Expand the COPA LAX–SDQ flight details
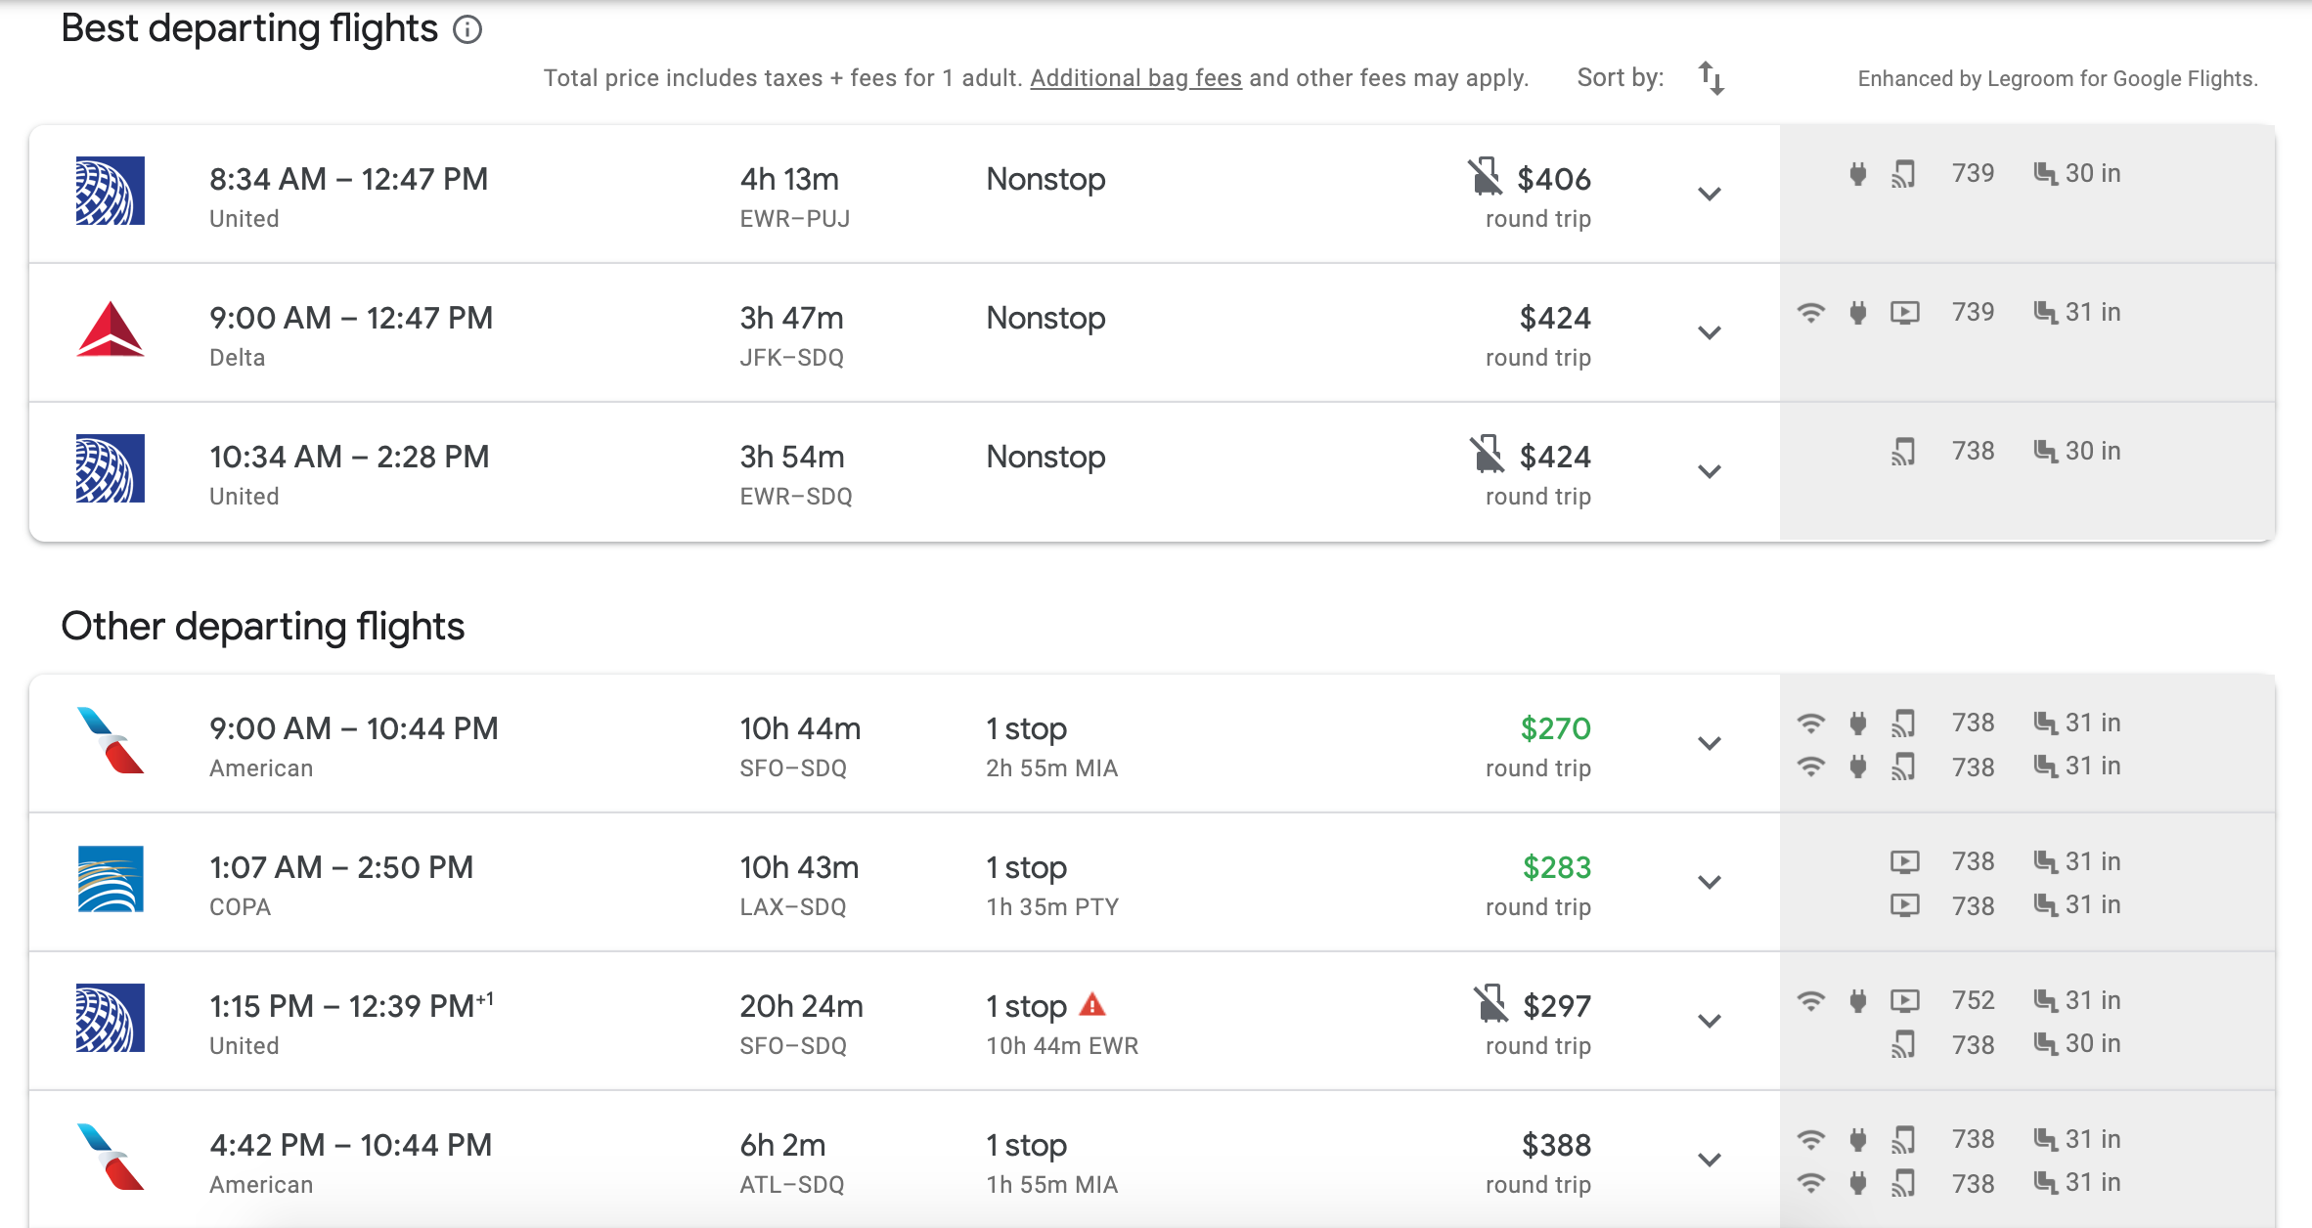This screenshot has height=1228, width=2312. coord(1709,882)
